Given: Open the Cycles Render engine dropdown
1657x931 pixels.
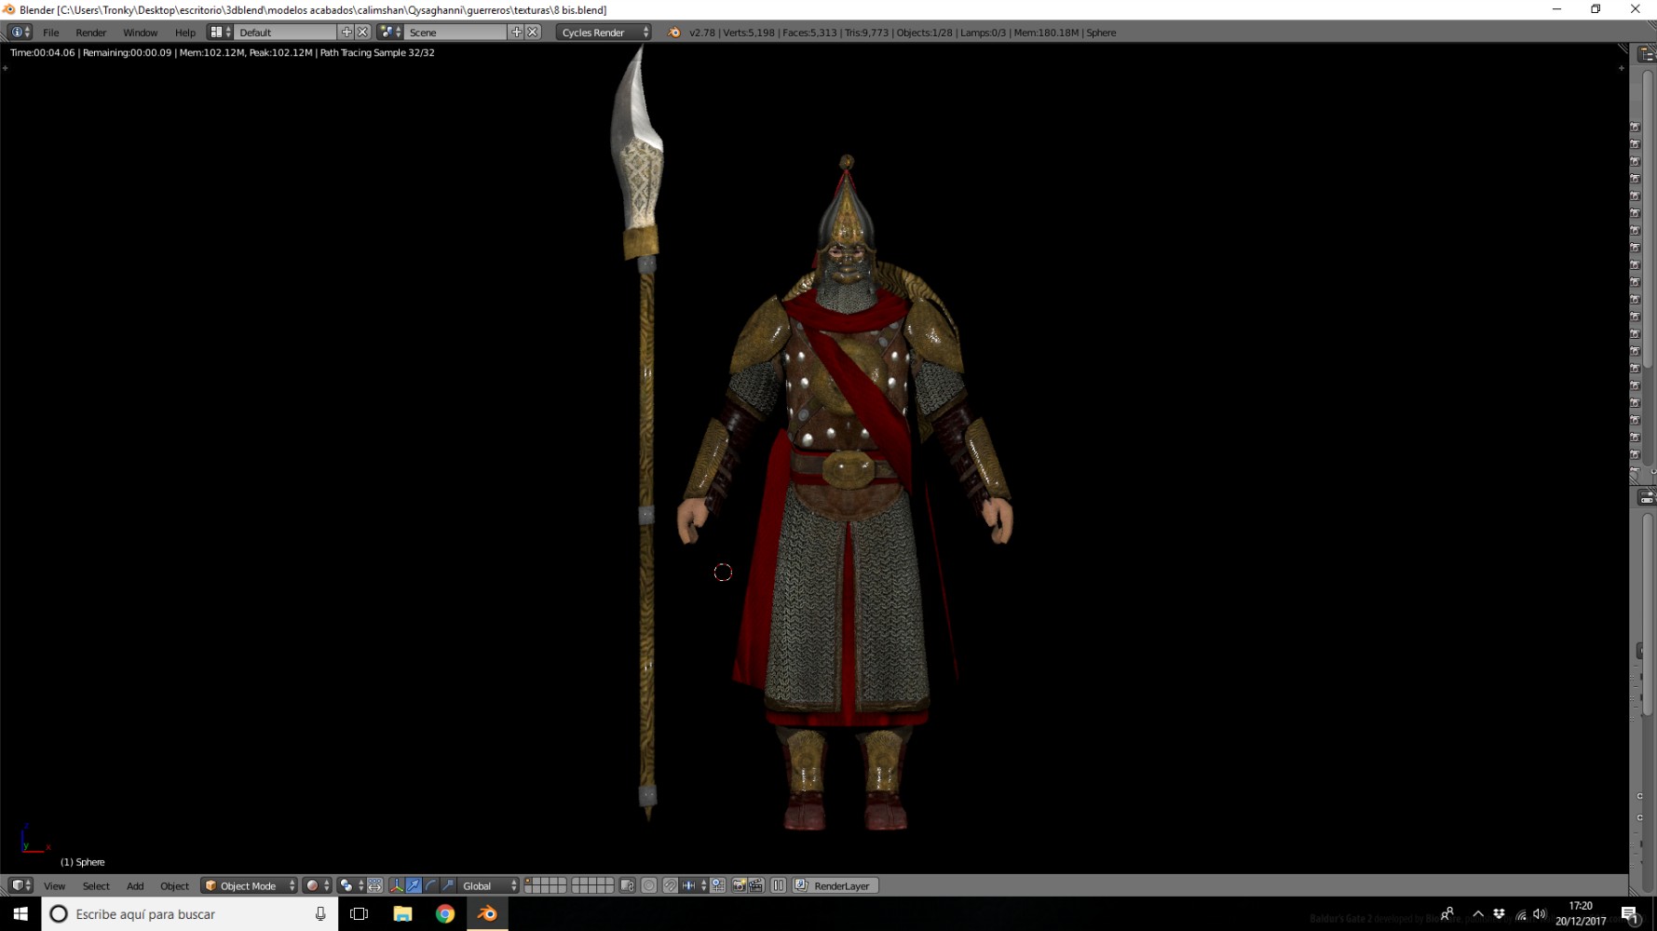Looking at the screenshot, I should 604,33.
